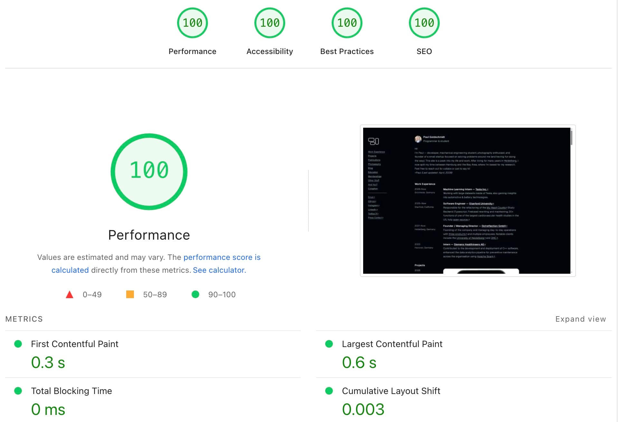Click the Accessibility score gauge
The width and height of the screenshot is (622, 422).
[x=269, y=23]
